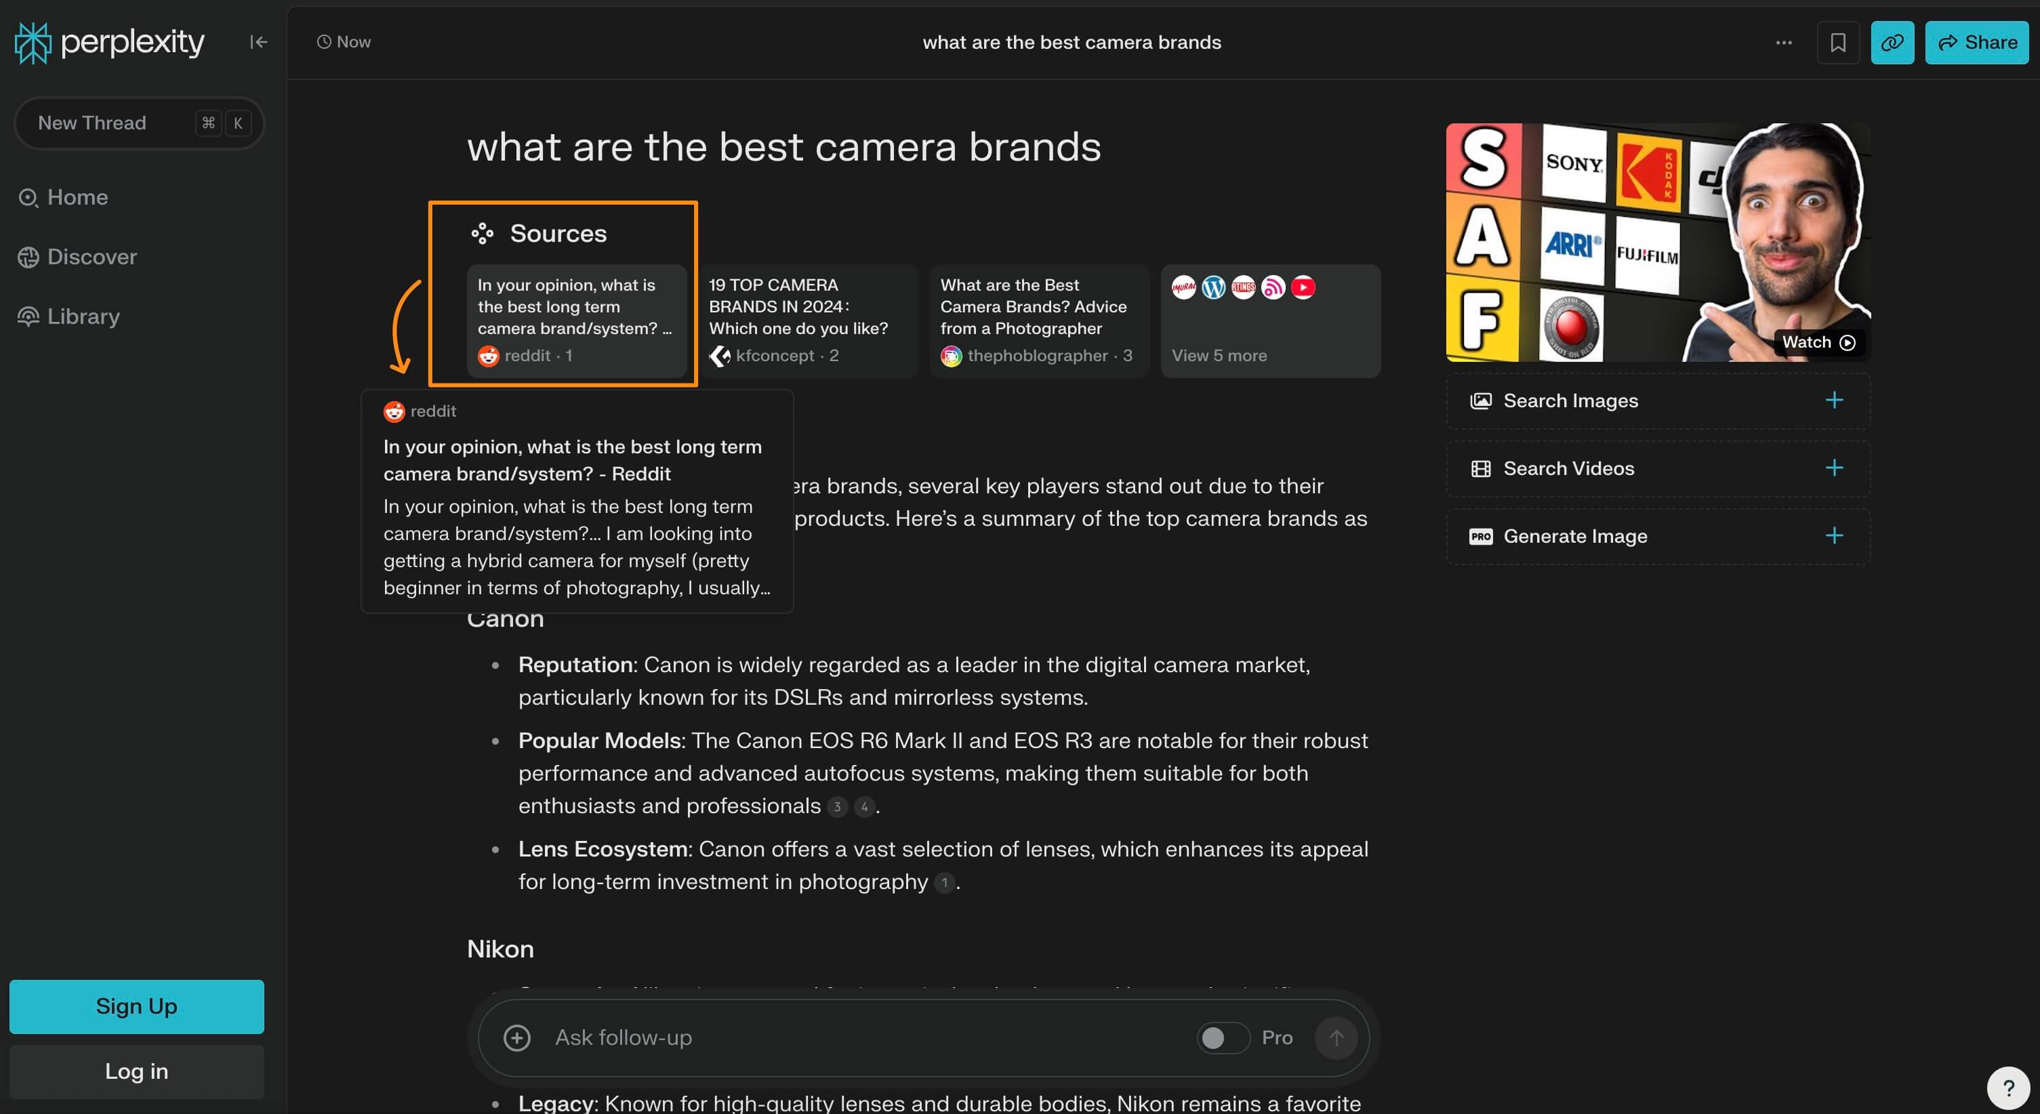2040x1114 pixels.
Task: Click the Sign Up button
Action: [136, 1006]
